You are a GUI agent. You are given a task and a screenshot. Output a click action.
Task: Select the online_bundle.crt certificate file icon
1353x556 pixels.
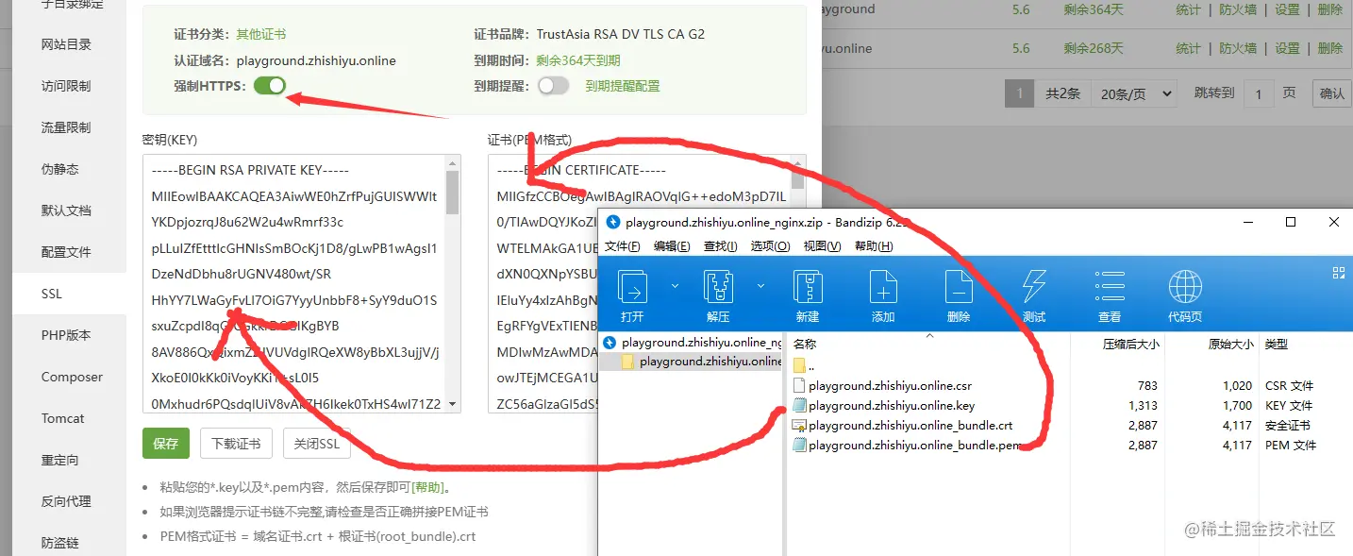point(799,425)
